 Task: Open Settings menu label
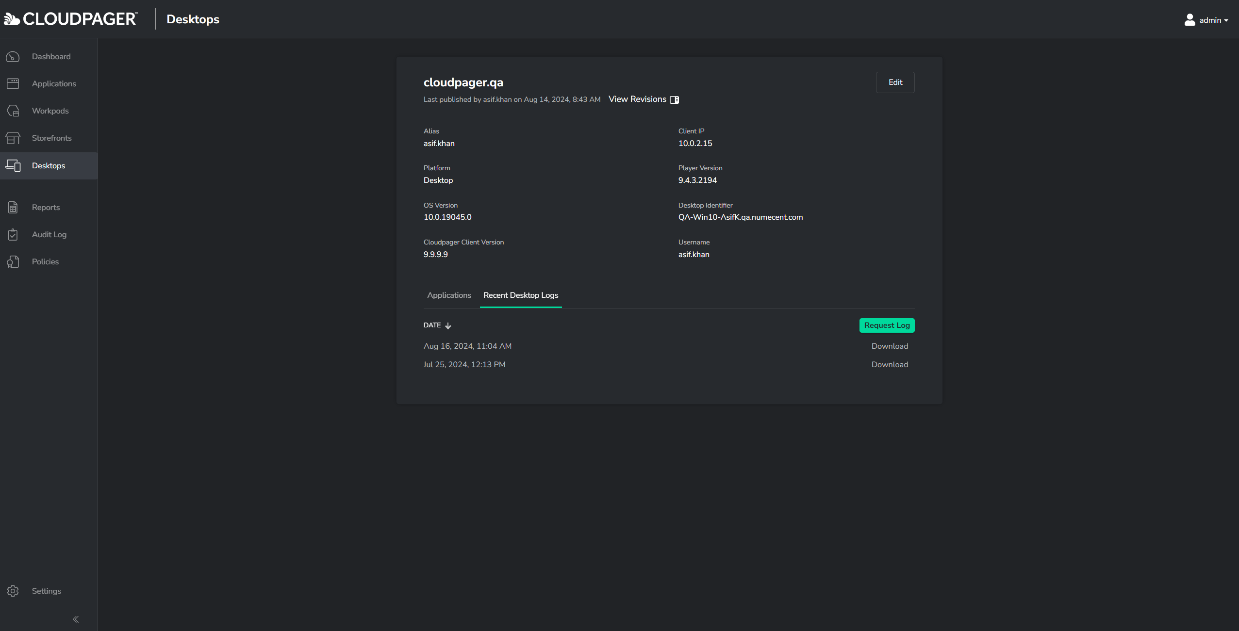[x=47, y=591]
